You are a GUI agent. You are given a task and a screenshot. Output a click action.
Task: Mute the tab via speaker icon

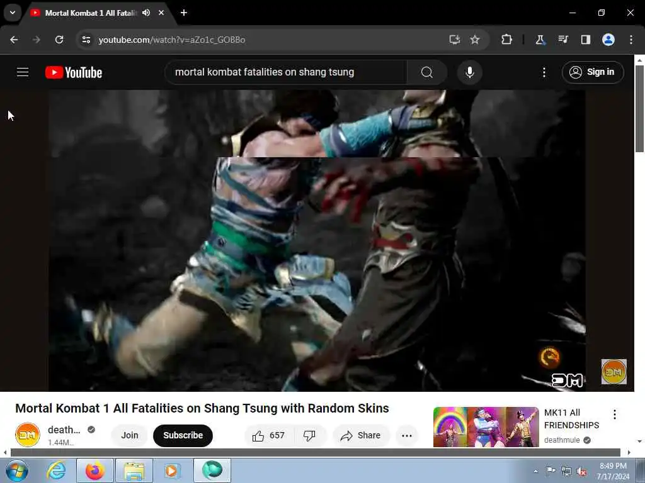click(x=146, y=13)
